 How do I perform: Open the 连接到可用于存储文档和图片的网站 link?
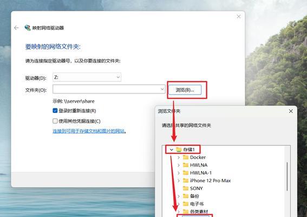pos(89,131)
